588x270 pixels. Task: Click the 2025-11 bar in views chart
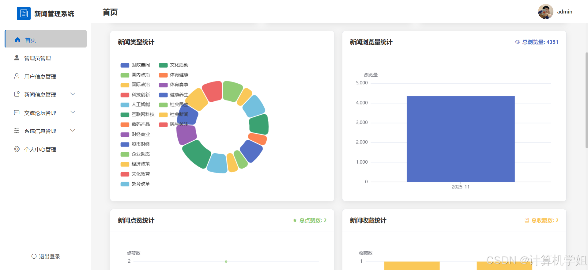(461, 139)
